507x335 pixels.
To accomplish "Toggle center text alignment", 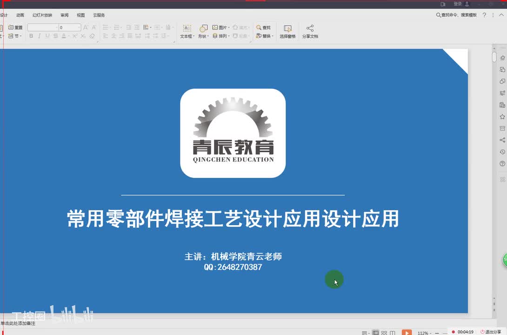I will click(113, 36).
